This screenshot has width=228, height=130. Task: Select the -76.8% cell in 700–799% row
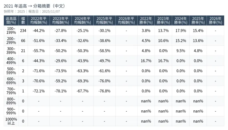click(104, 91)
